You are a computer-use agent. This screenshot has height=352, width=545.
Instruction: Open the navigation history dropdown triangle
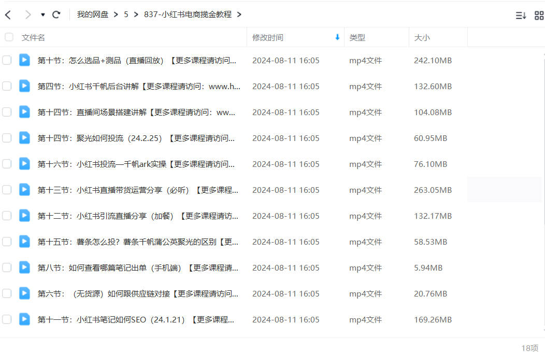[43, 15]
